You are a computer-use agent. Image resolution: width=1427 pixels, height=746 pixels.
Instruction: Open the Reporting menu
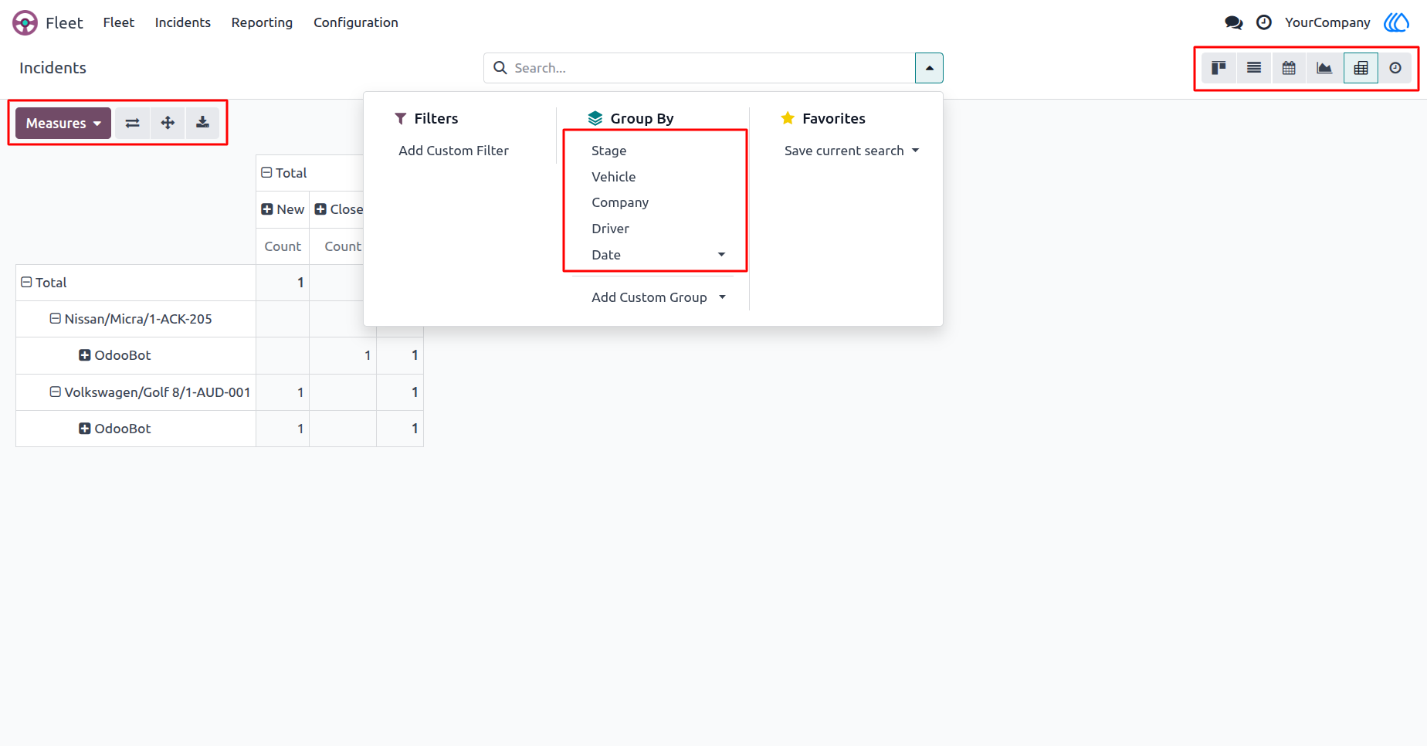click(x=262, y=22)
